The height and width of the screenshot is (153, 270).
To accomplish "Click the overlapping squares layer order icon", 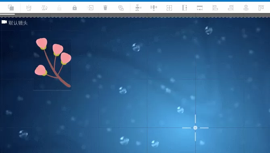I will (11, 8).
